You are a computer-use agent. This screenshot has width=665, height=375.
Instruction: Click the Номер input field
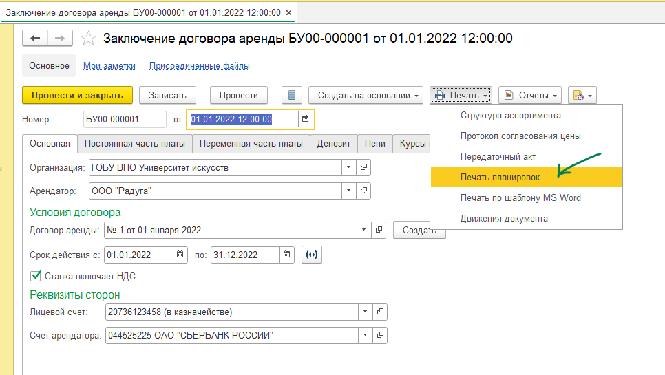(124, 119)
